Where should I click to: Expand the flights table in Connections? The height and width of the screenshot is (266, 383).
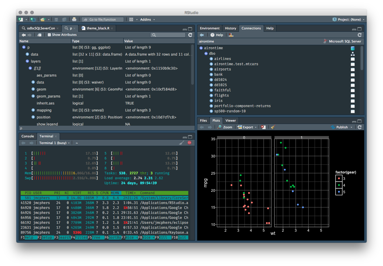pos(211,95)
